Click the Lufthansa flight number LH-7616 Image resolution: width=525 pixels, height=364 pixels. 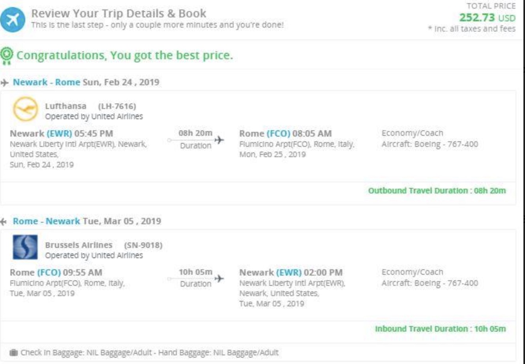click(117, 106)
